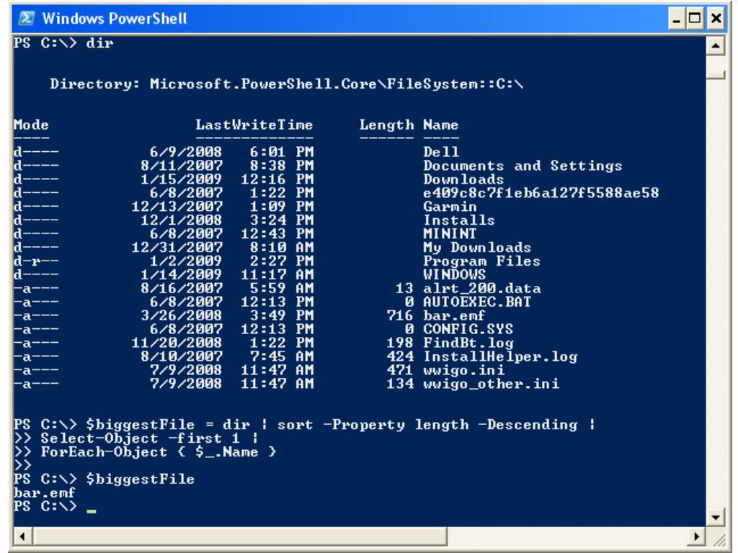Image resolution: width=738 pixels, height=553 pixels.
Task: Click the 'LastWriteTime' column header
Action: click(254, 125)
